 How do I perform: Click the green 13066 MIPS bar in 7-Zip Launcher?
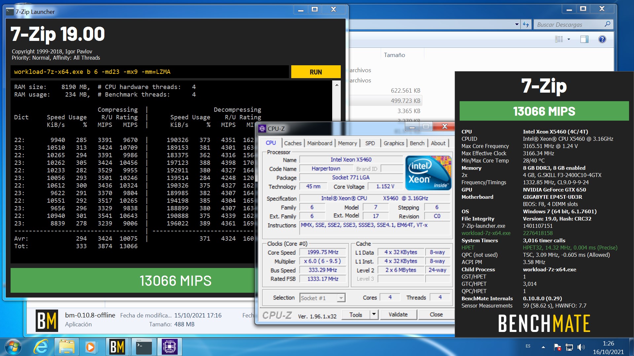coord(132,281)
